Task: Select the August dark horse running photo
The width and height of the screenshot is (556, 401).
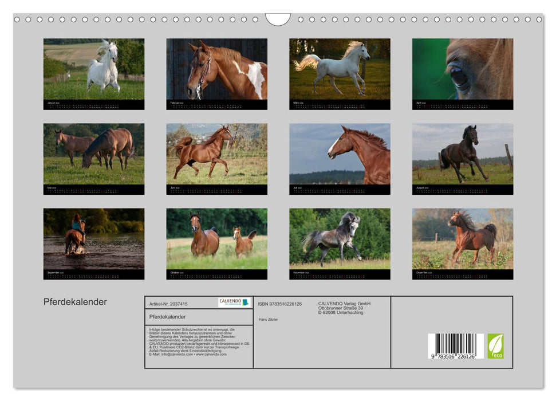Action: point(463,154)
